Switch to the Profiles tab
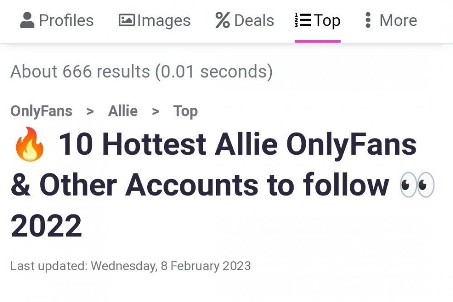The height and width of the screenshot is (302, 453). click(66, 20)
